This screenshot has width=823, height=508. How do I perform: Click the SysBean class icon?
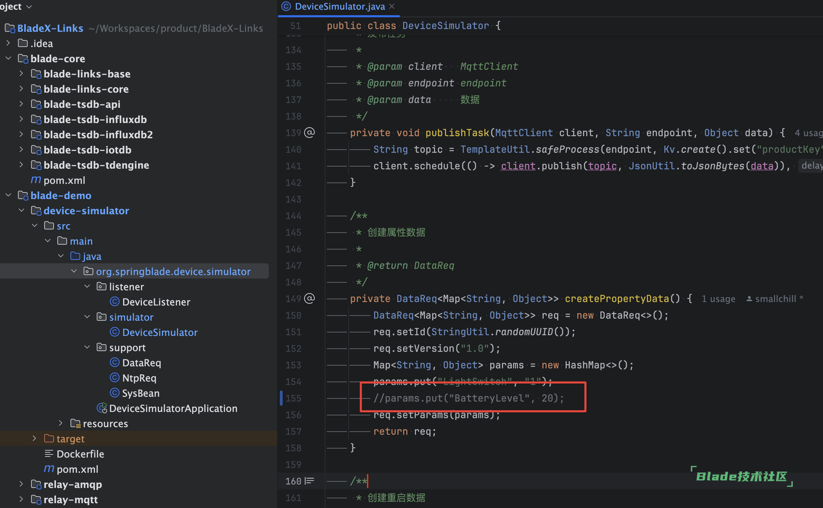[x=114, y=393]
